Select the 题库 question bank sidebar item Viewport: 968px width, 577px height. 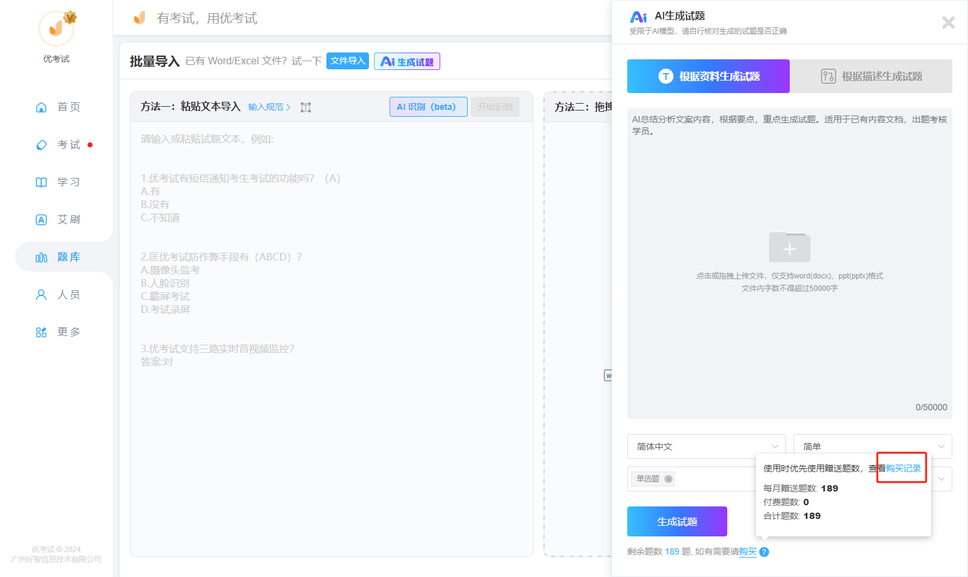[x=64, y=257]
